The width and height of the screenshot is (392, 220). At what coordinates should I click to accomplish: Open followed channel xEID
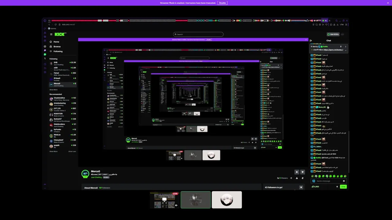pyautogui.click(x=63, y=69)
